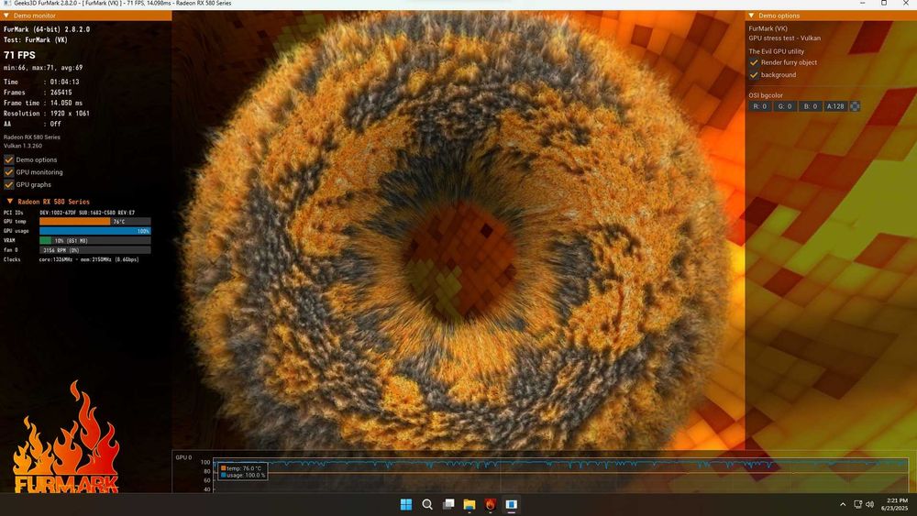Viewport: 917px width, 516px height.
Task: Collapse the Demo monitor panel triangle
Action: (6, 16)
